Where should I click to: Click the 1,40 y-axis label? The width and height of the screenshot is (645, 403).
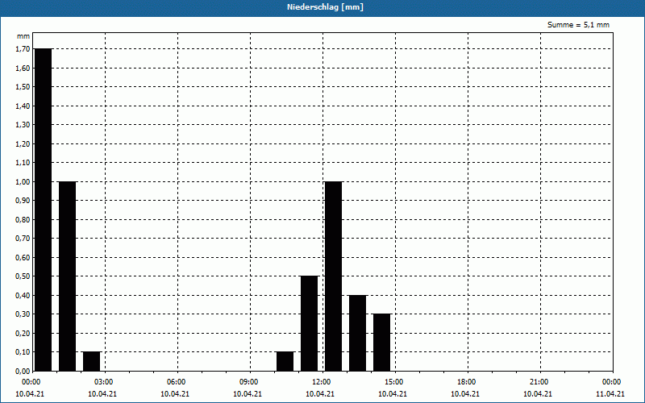tap(23, 106)
